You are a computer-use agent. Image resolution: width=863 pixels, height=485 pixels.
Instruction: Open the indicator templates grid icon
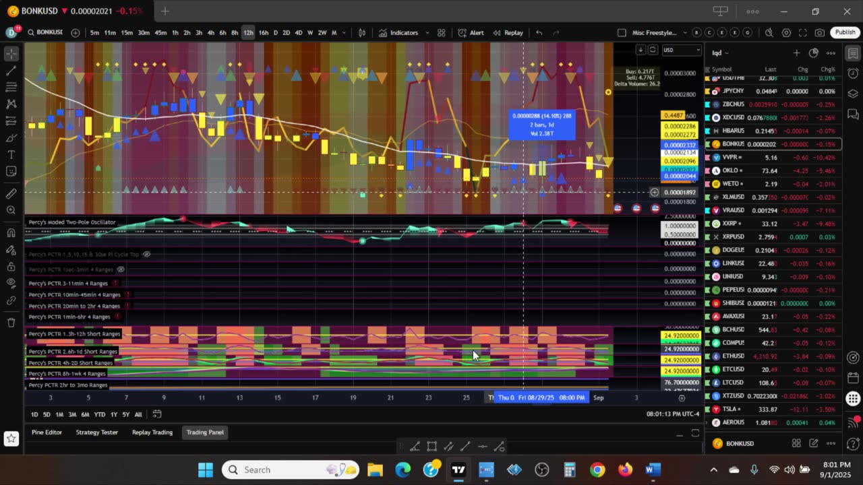click(441, 32)
